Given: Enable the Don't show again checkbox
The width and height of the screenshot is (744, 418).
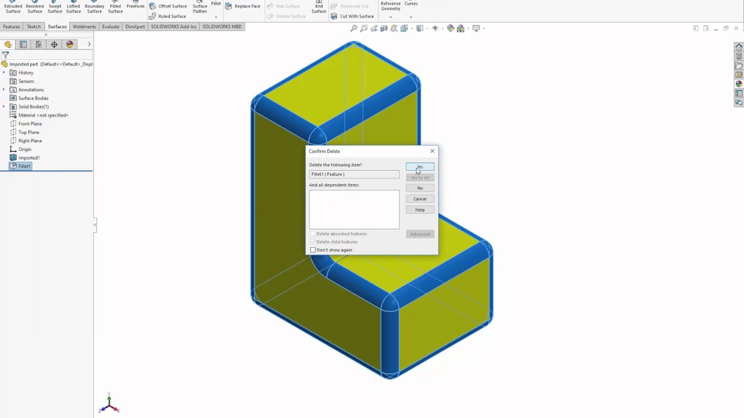Looking at the screenshot, I should click(313, 250).
